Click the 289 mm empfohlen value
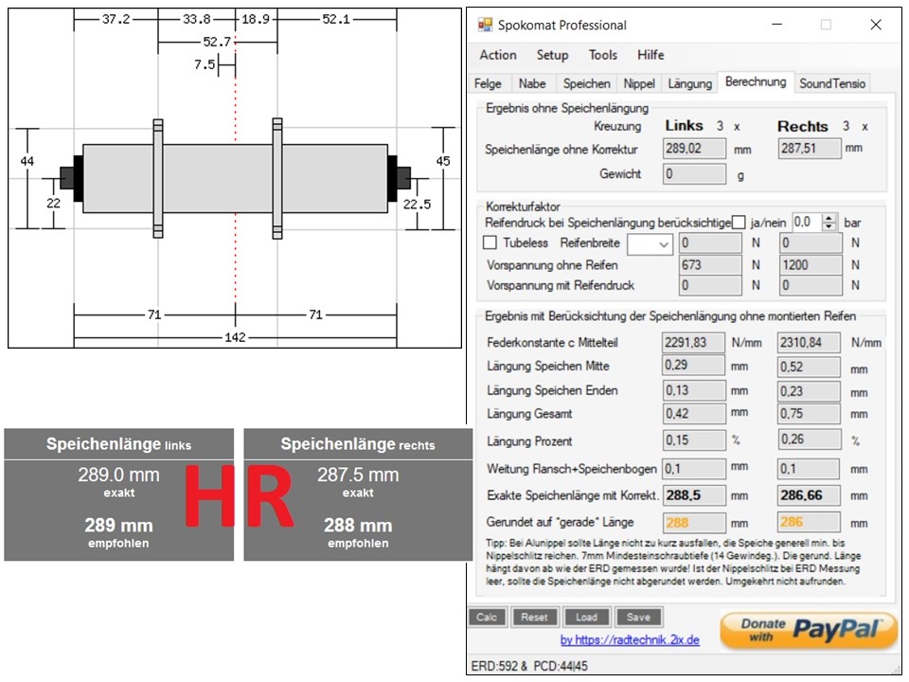 click(119, 526)
